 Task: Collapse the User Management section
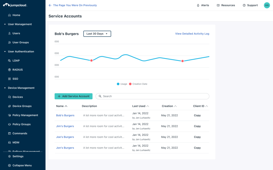coord(5,24)
